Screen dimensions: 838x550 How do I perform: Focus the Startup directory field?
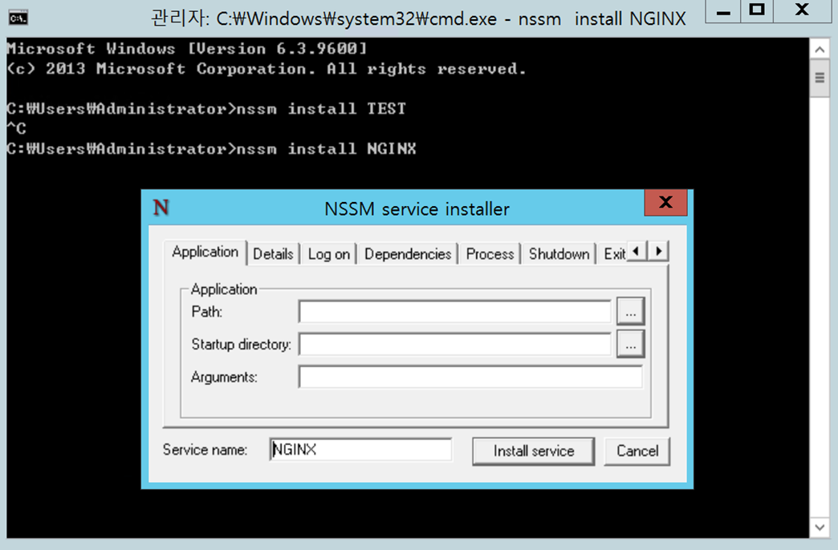point(455,344)
